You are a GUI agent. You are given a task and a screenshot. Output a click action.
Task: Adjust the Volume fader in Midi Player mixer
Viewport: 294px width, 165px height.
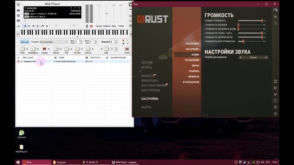coord(99,5)
